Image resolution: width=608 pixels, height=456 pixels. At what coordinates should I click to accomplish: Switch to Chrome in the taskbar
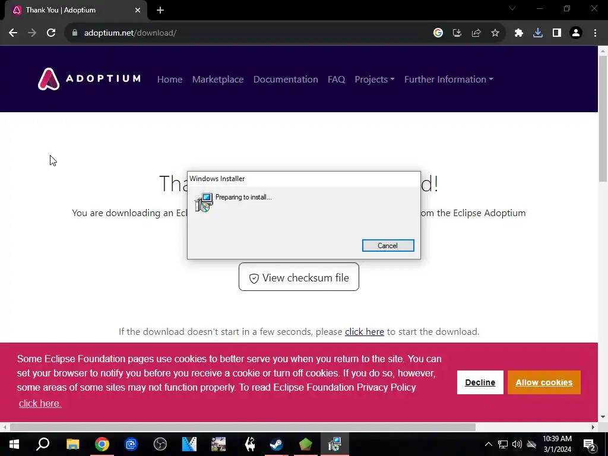(102, 444)
